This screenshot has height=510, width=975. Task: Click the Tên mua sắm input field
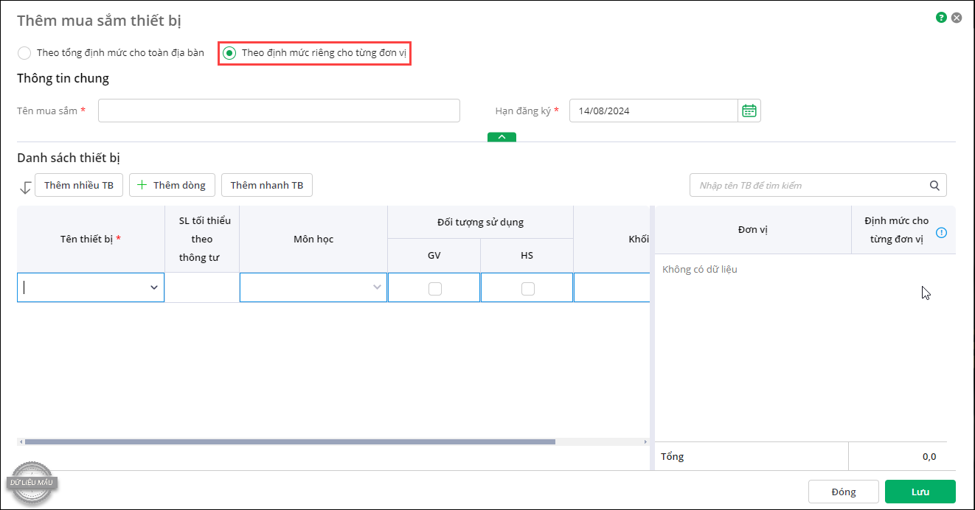coord(279,111)
